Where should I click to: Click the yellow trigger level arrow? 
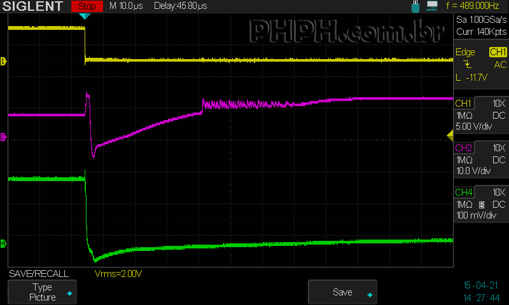pyautogui.click(x=450, y=135)
